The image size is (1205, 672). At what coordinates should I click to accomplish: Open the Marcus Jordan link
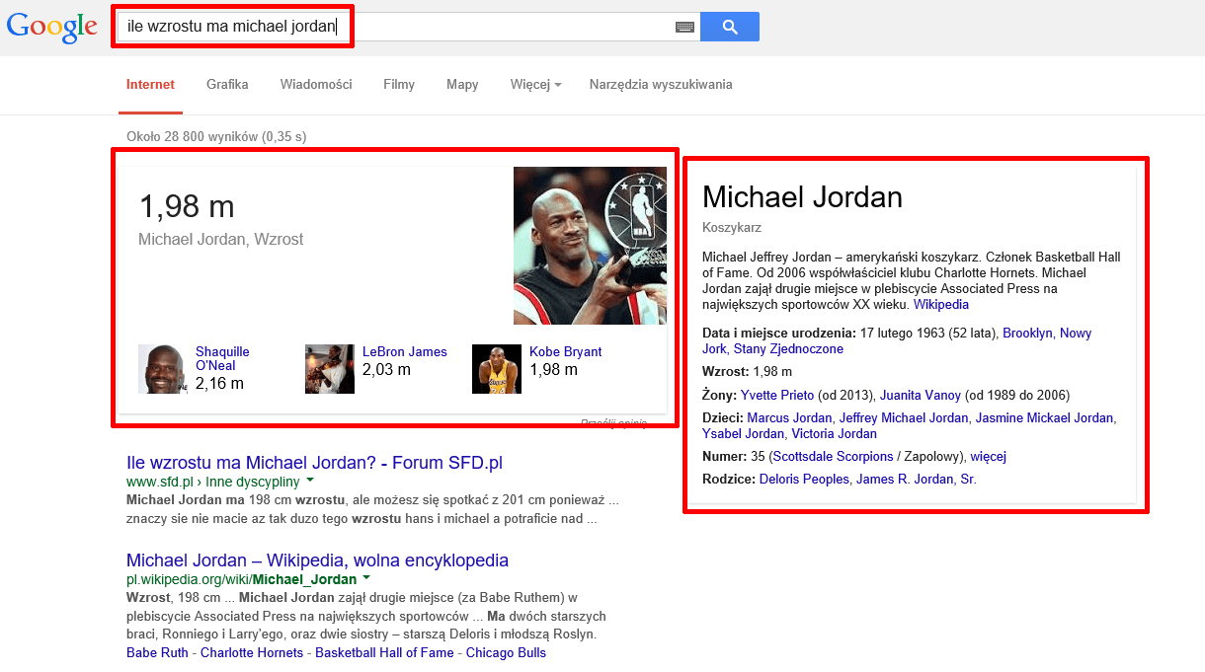[789, 418]
